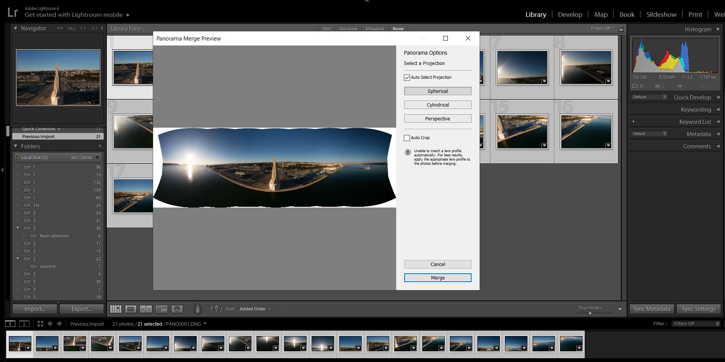
Task: Select the first filmstrip thumbnail
Action: click(20, 343)
